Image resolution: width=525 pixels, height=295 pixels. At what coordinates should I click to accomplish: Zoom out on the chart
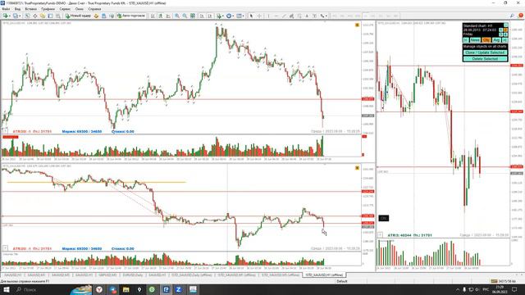tap(185, 16)
